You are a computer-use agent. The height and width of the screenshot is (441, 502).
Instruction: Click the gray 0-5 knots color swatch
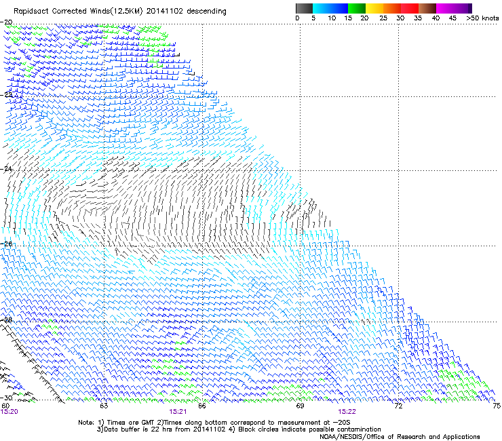(304, 8)
